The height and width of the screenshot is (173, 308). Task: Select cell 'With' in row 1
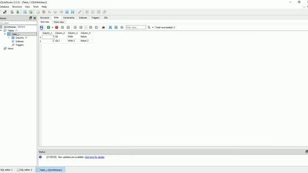74,37
